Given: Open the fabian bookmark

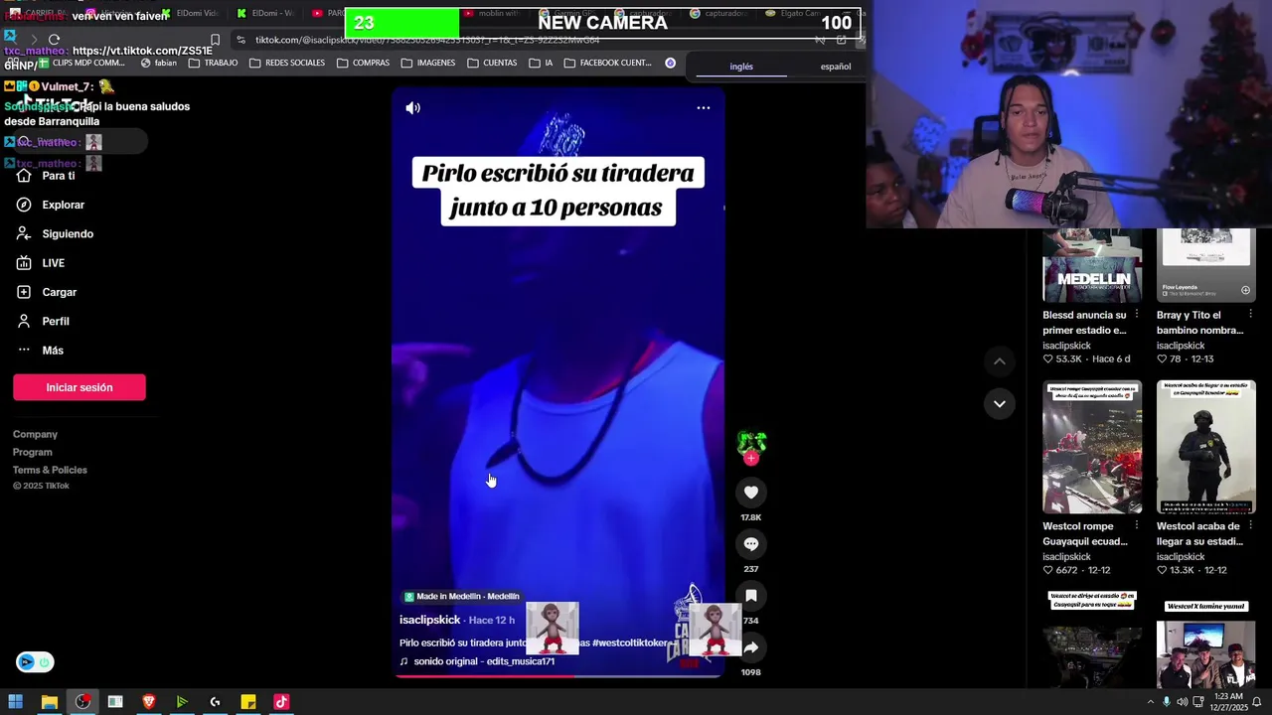Looking at the screenshot, I should (x=158, y=63).
